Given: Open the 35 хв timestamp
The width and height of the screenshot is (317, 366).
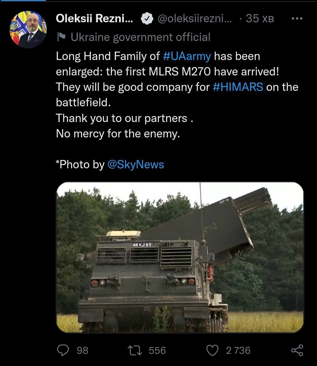Looking at the screenshot, I should coord(260,19).
